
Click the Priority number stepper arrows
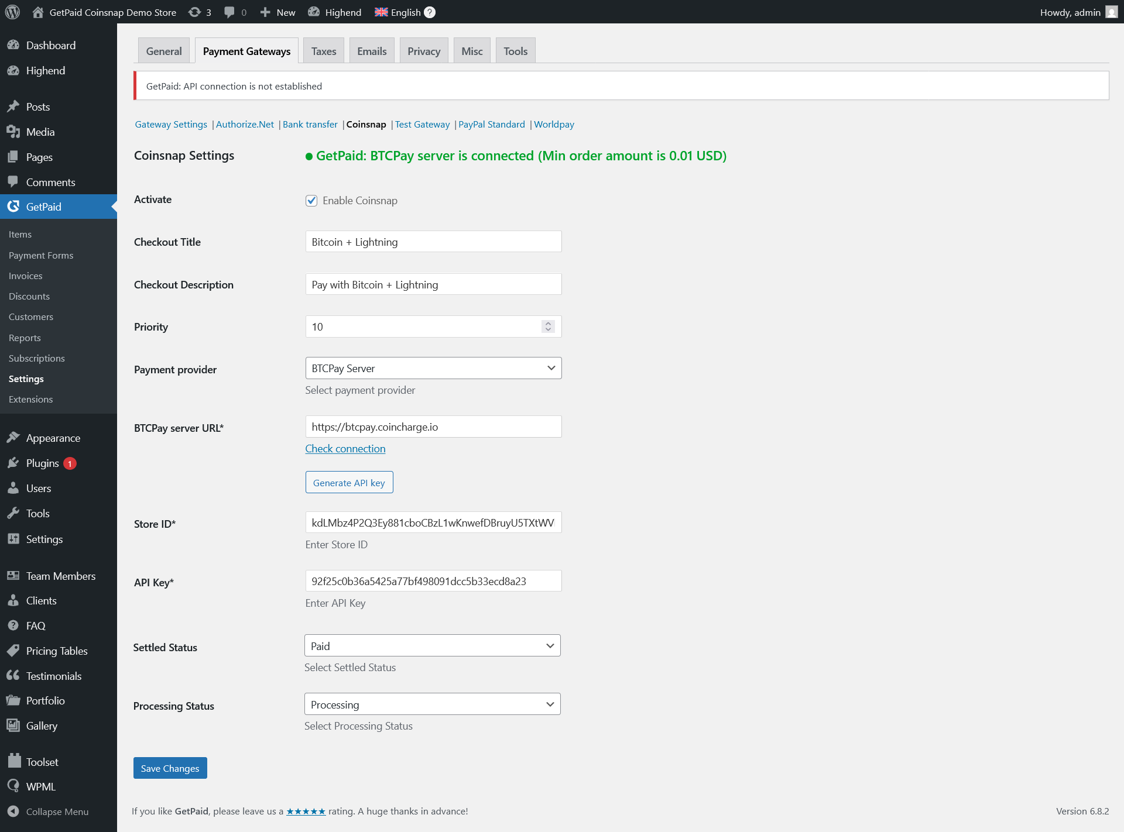(x=548, y=326)
